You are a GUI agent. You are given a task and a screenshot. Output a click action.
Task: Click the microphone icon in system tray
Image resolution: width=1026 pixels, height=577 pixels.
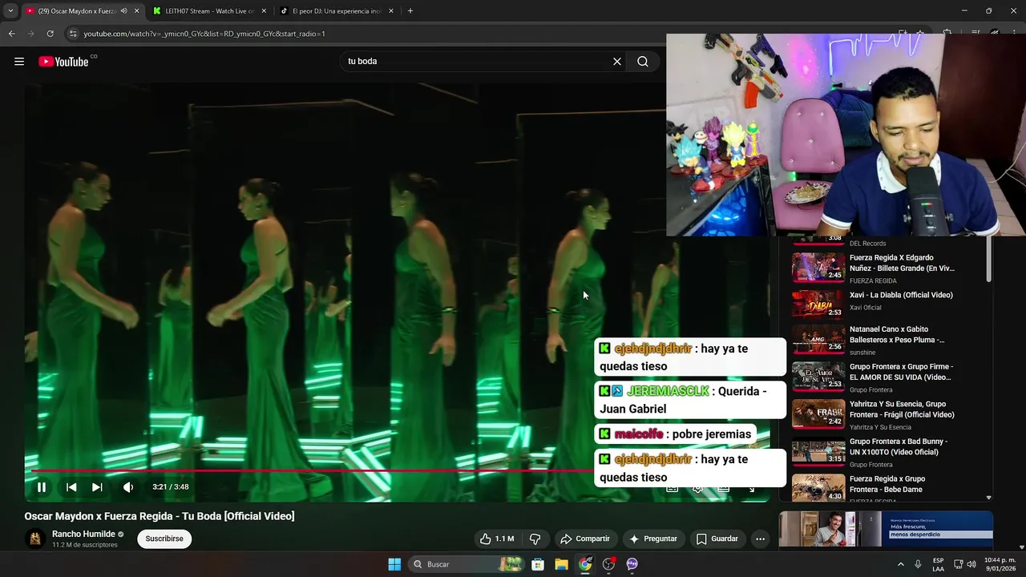point(918,564)
